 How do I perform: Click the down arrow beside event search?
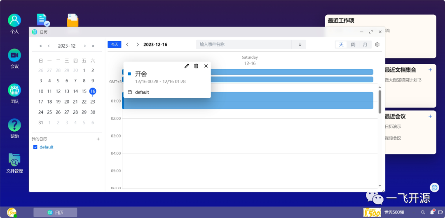point(300,44)
